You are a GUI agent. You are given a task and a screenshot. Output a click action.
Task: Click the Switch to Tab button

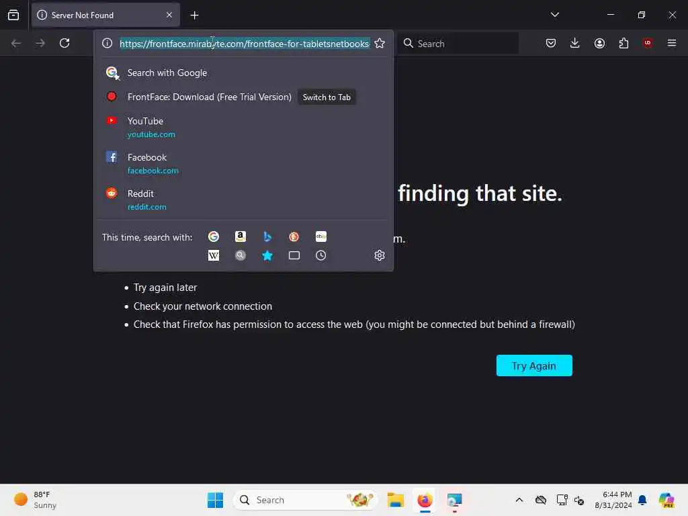327,97
